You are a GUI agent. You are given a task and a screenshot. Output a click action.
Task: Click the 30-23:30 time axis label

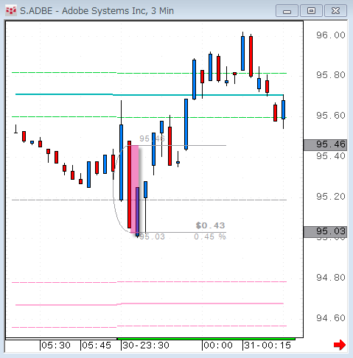(x=146, y=345)
